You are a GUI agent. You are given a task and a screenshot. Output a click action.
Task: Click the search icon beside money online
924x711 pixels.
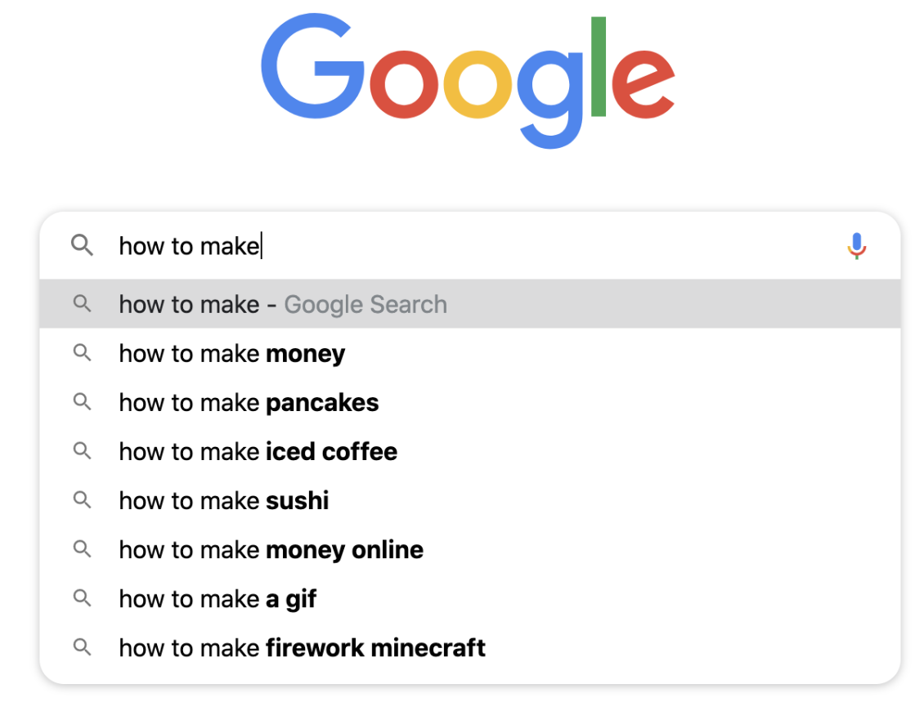[x=82, y=549]
